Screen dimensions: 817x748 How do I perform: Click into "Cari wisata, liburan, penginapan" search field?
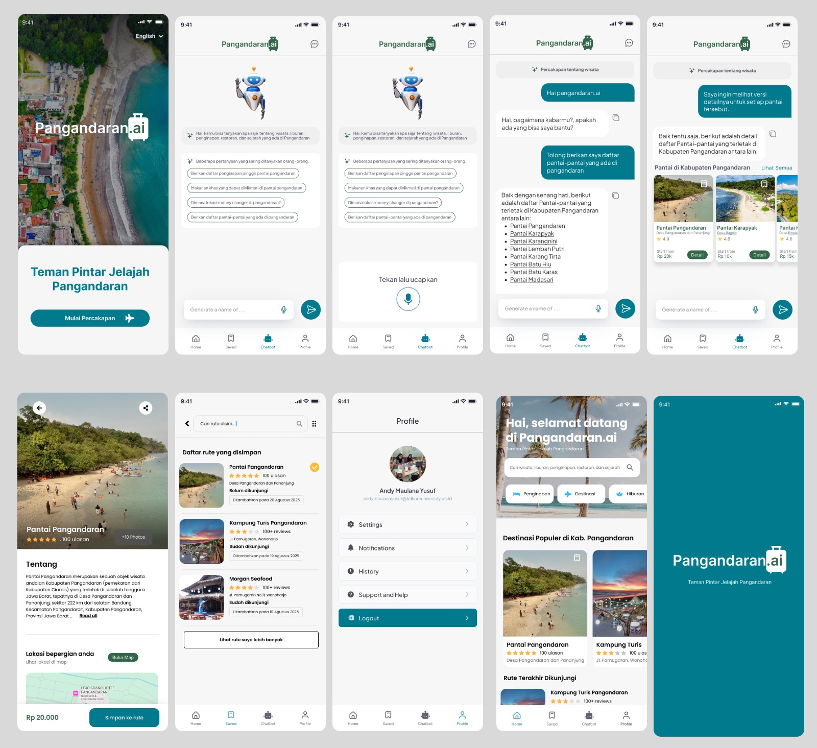click(x=572, y=467)
